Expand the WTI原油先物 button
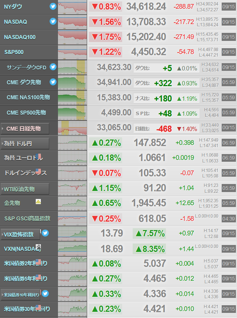This screenshot has height=318, width=237. coord(25,189)
